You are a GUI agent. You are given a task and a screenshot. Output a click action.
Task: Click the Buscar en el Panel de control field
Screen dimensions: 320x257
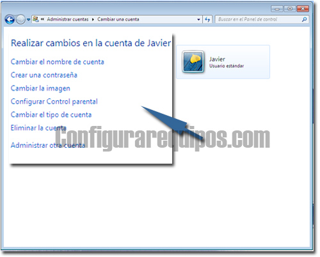click(259, 19)
